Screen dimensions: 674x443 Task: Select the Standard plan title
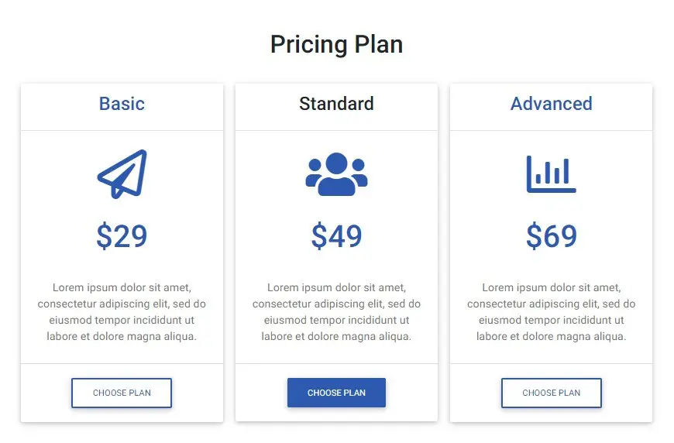[x=336, y=104]
